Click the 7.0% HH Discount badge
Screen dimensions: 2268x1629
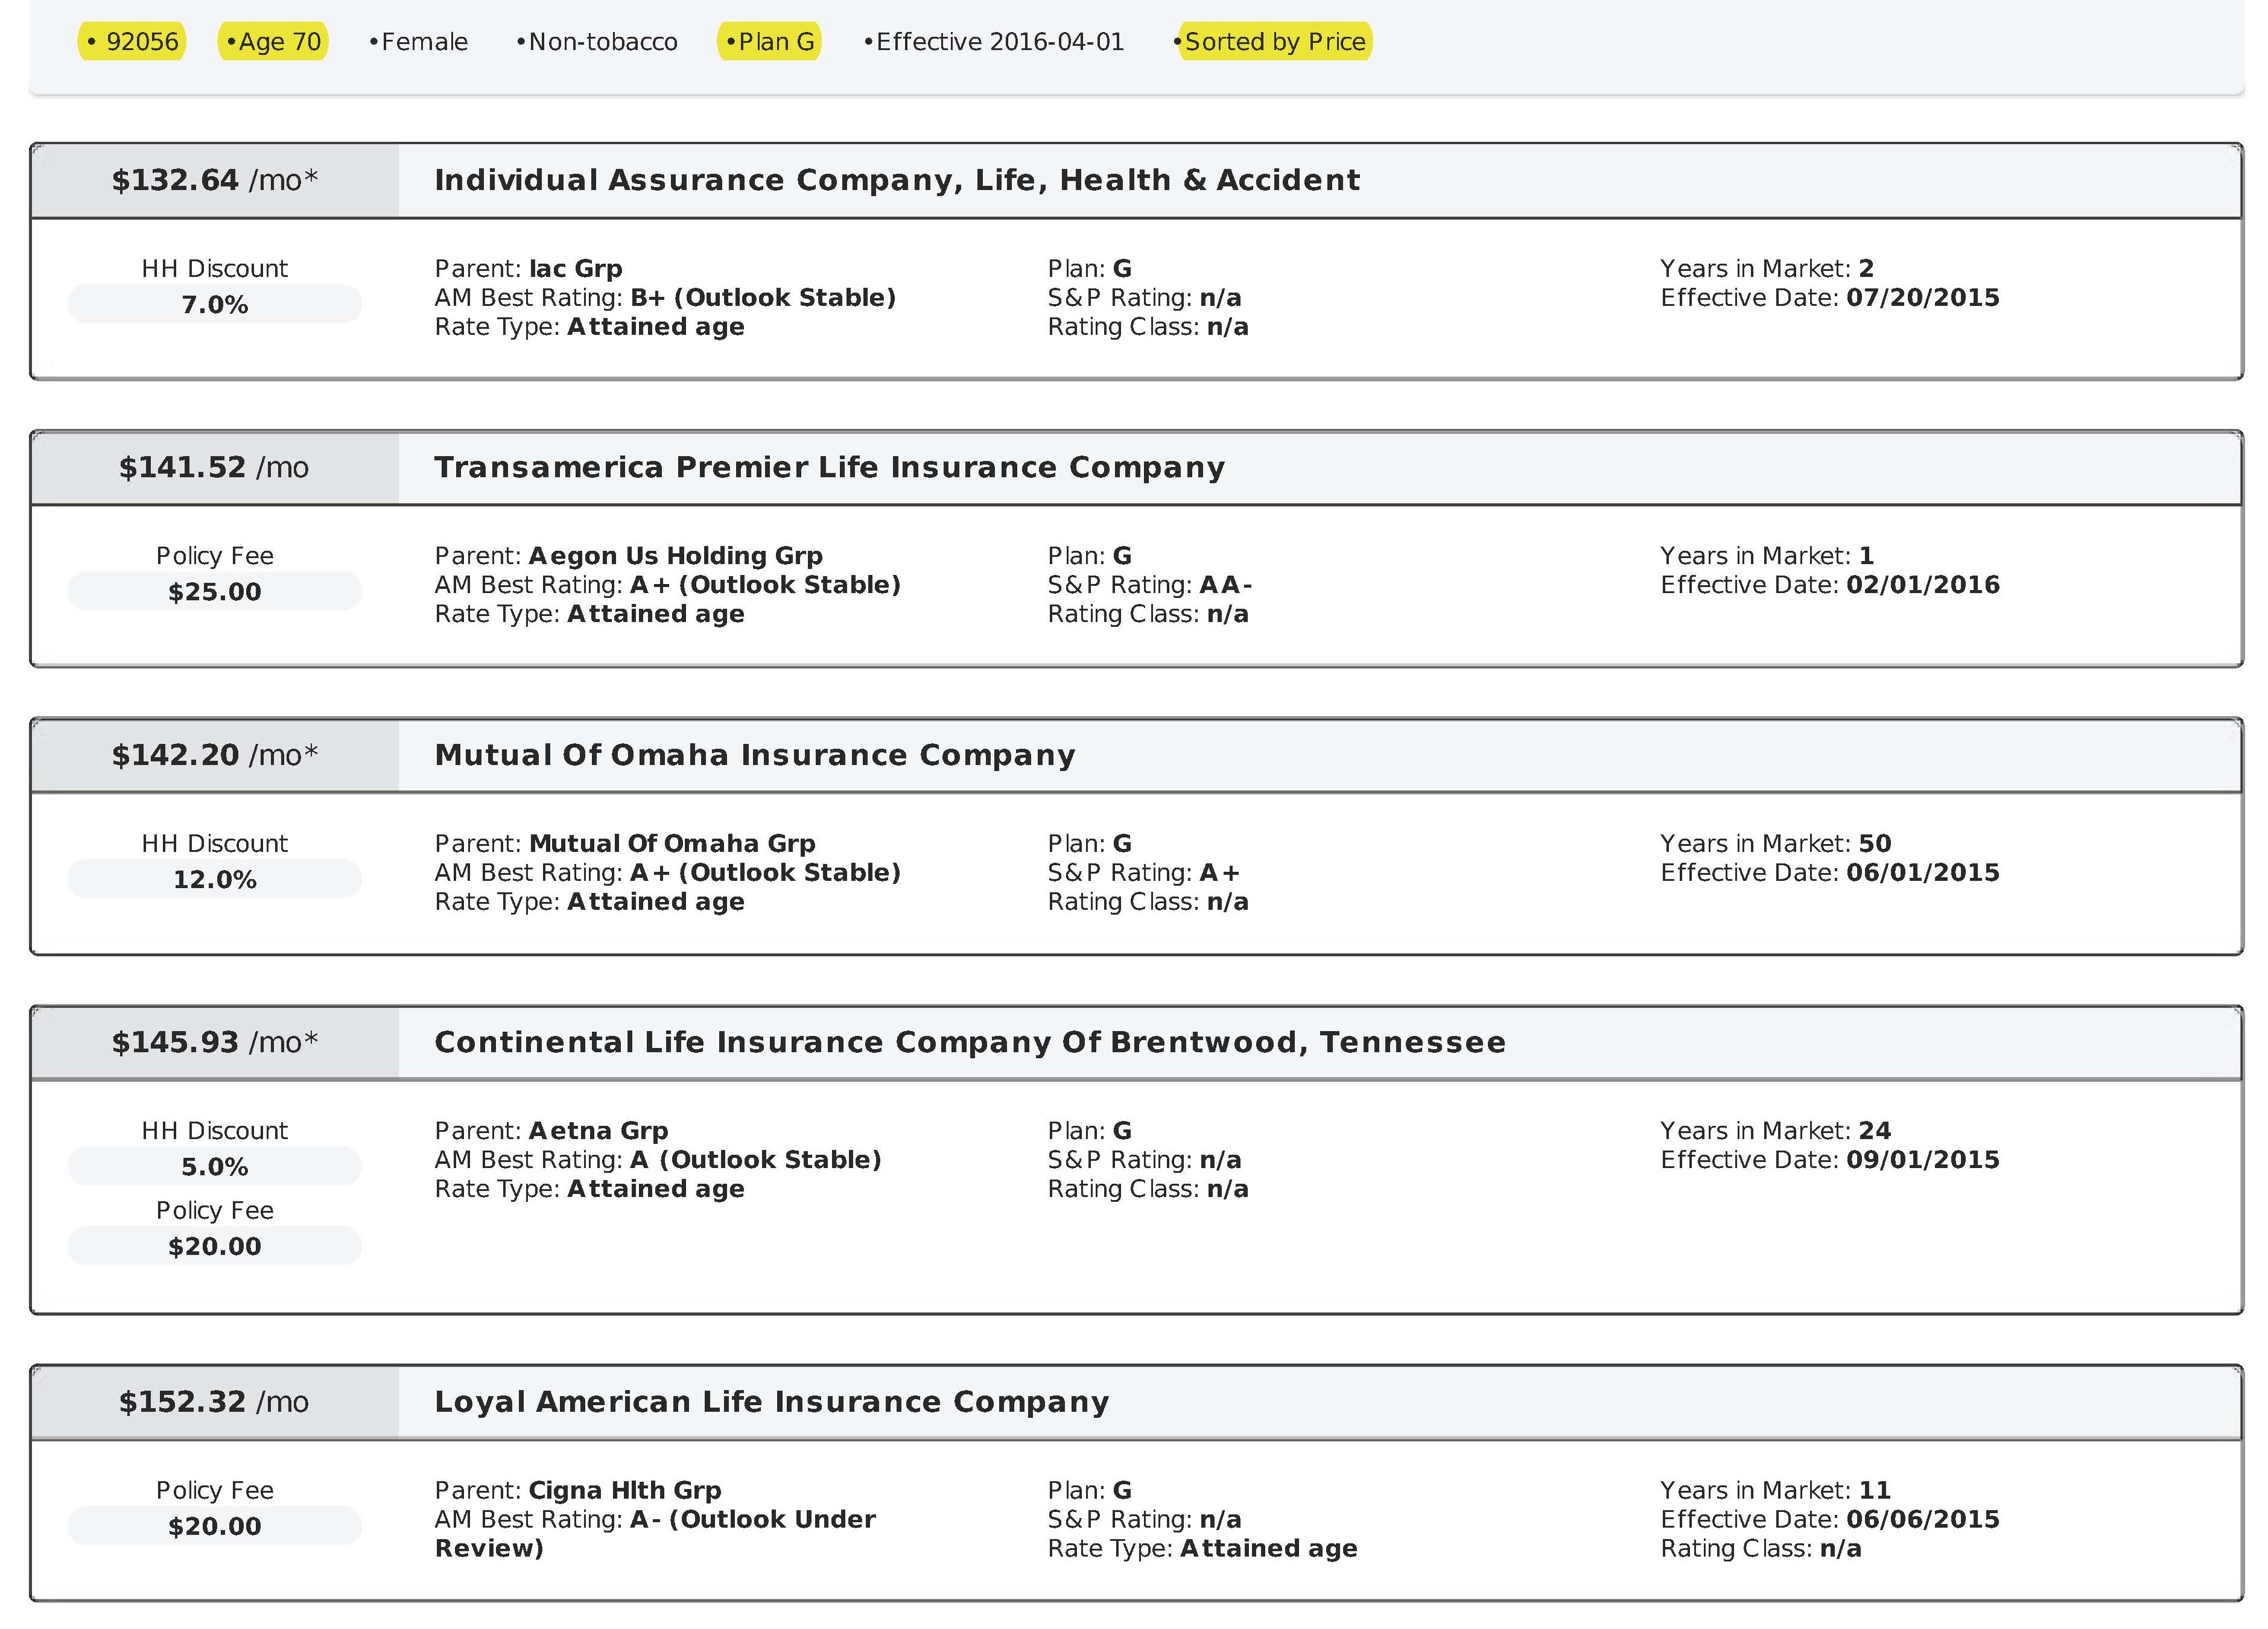pos(214,304)
